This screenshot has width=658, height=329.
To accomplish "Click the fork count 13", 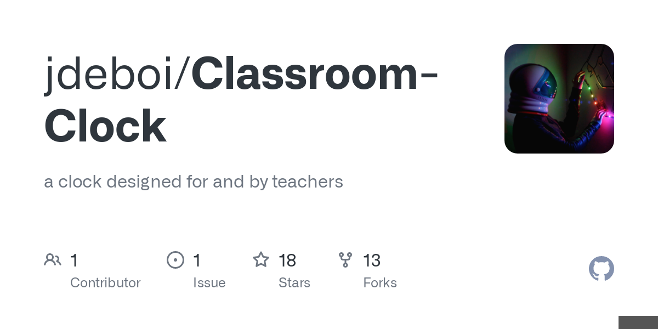I will point(372,260).
